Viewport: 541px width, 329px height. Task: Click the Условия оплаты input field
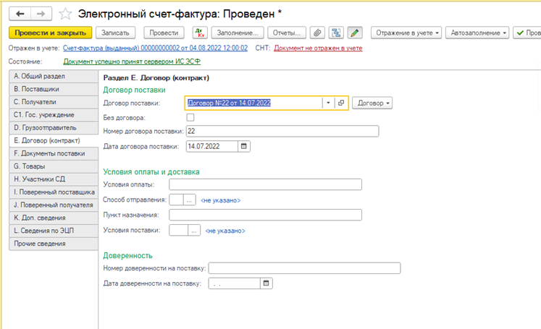coord(265,185)
